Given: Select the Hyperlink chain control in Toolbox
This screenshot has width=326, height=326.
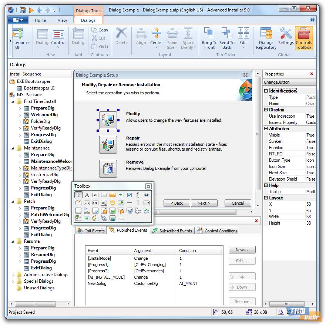Looking at the screenshot, I should 104,219.
